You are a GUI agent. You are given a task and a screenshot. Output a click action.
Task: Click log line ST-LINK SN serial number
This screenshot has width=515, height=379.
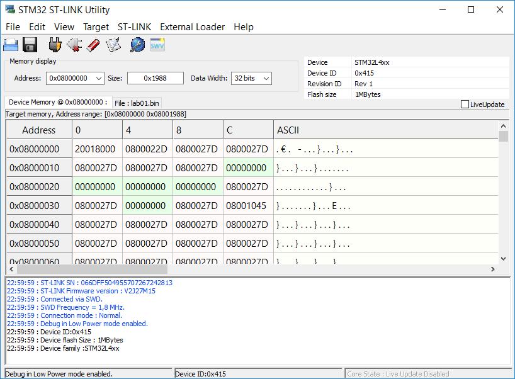point(89,283)
